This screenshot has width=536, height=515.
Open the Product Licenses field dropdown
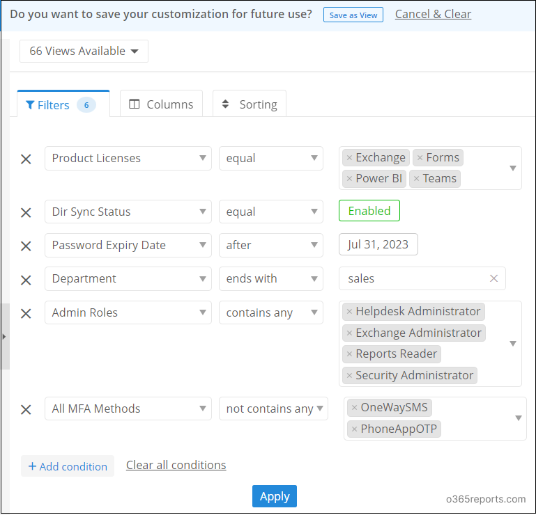click(x=128, y=159)
